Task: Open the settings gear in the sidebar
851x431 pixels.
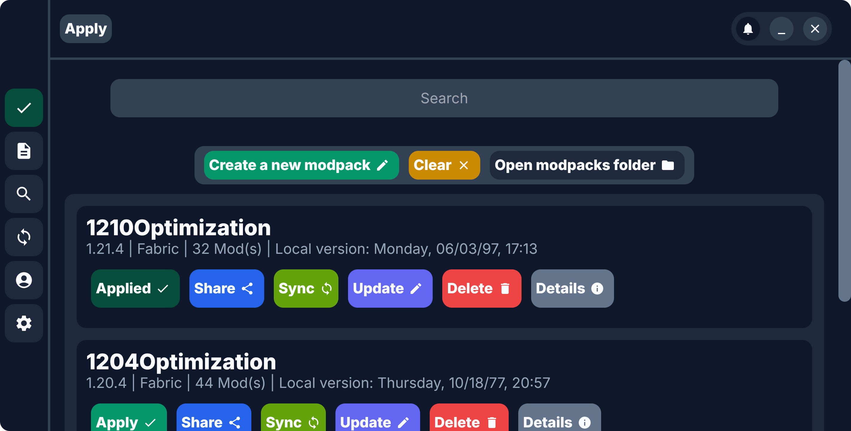Action: (23, 323)
